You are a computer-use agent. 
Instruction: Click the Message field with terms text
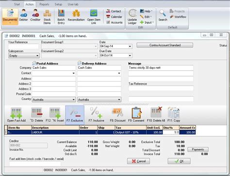point(161,68)
